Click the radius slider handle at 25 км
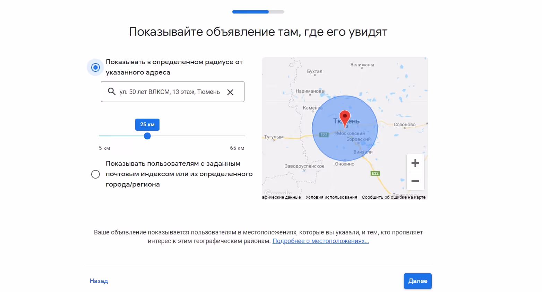Viewport: 542px width, 292px height. coord(147,136)
